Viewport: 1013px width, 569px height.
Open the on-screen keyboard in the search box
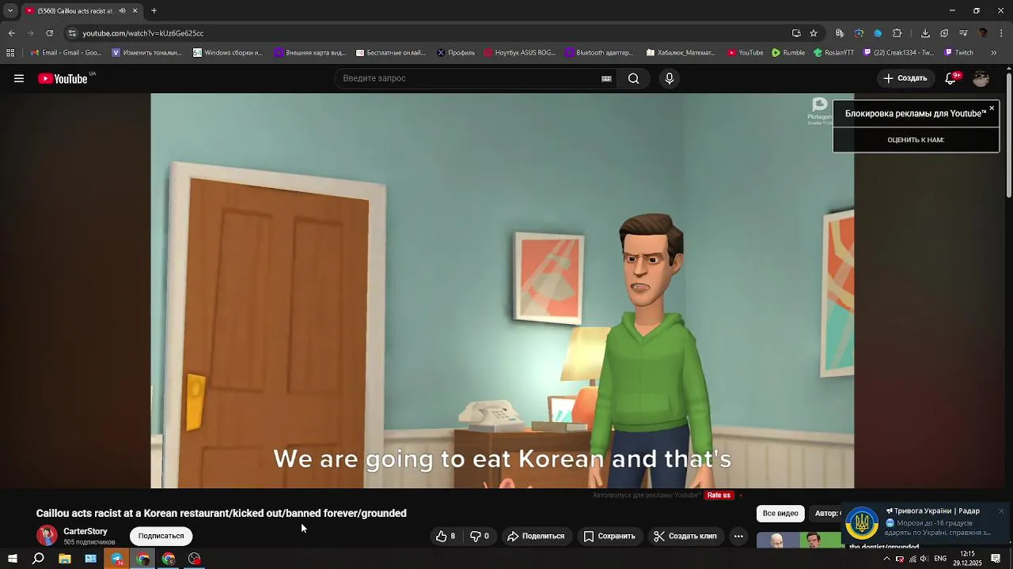click(x=606, y=78)
